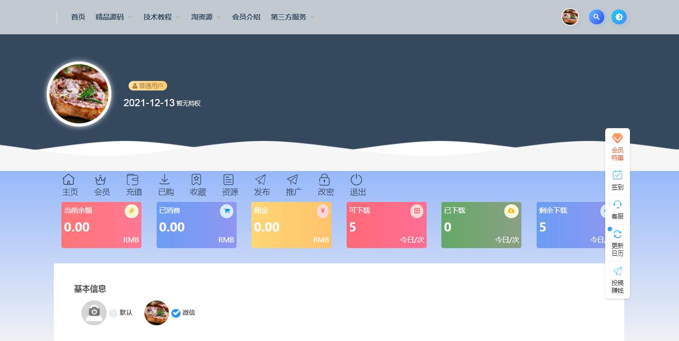Click the header user avatar thumbnail
679x341 pixels.
tap(570, 17)
